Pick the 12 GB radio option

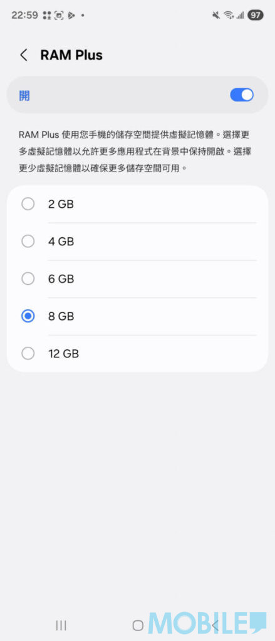(x=28, y=353)
